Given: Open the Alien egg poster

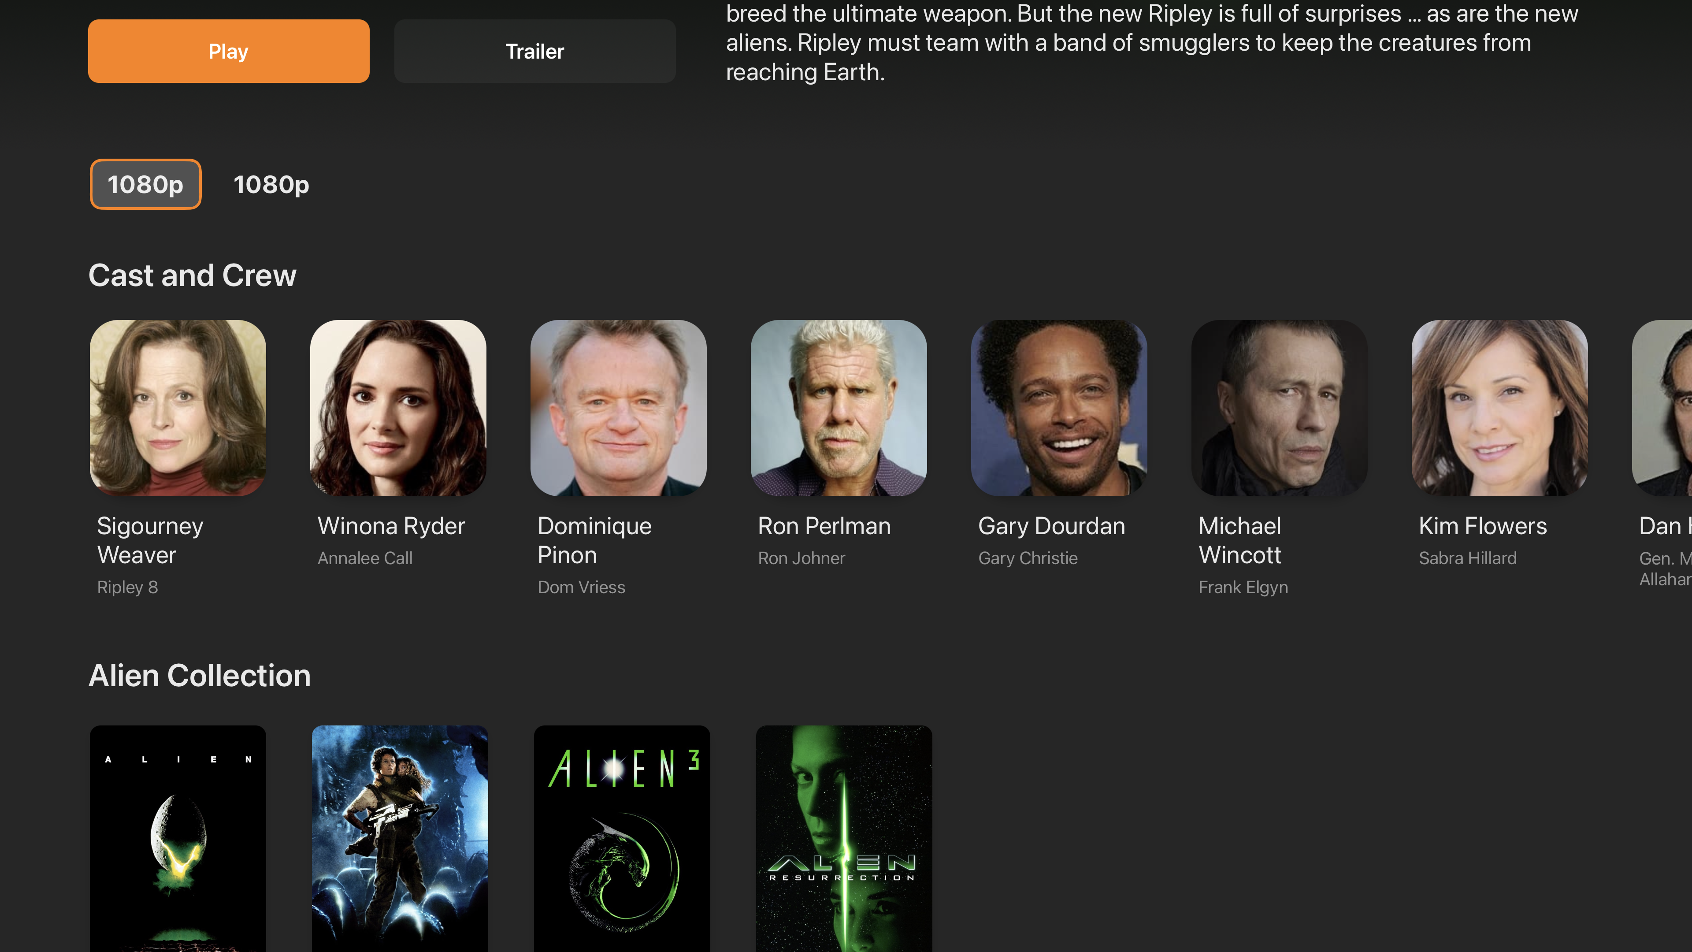Looking at the screenshot, I should [x=178, y=838].
